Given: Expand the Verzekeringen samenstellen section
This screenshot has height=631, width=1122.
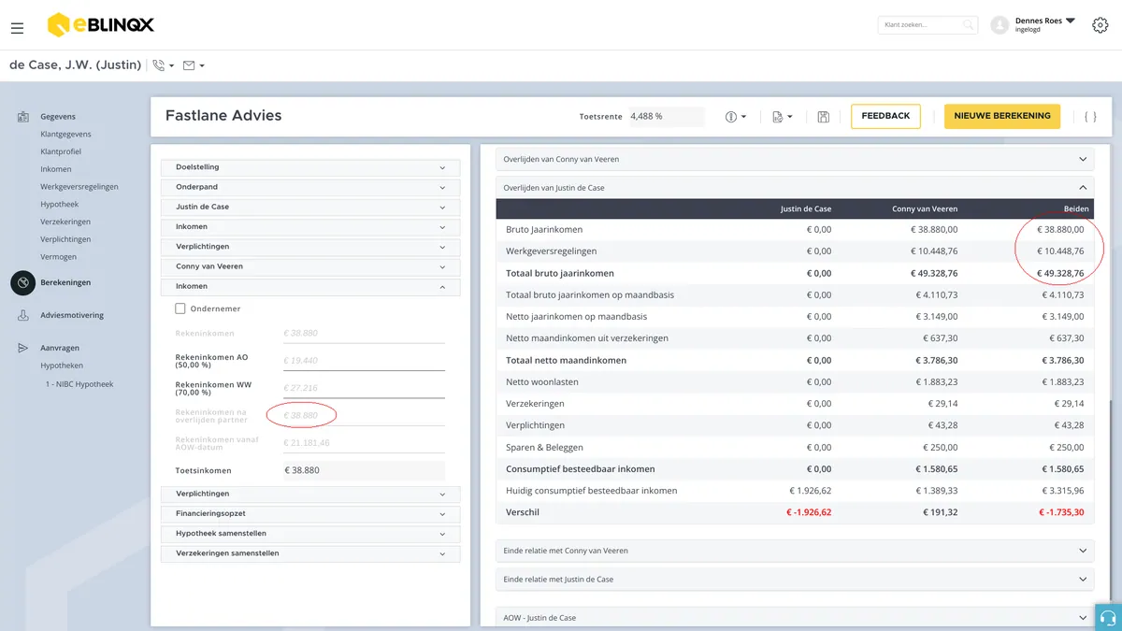Looking at the screenshot, I should tap(310, 553).
